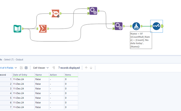Open the 4 of 4 Fields dropdown

click(9, 68)
